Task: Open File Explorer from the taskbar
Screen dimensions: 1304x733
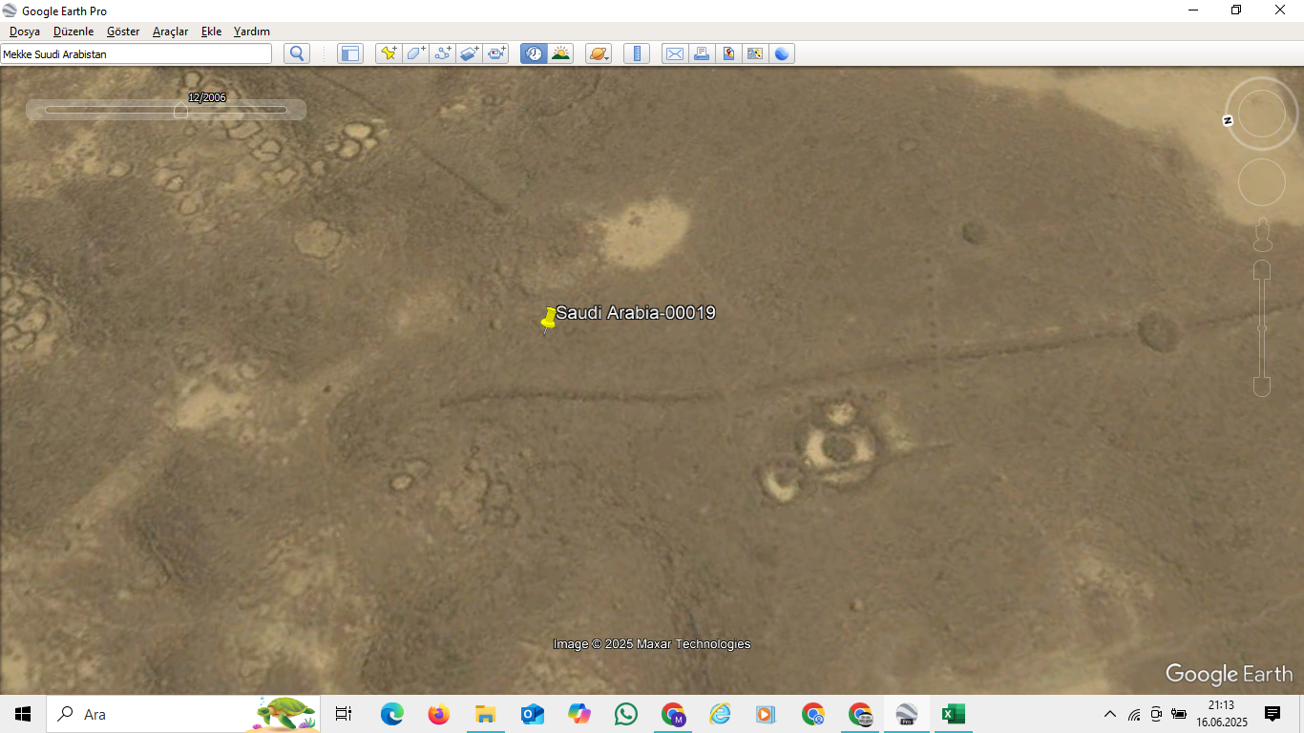Action: [485, 714]
